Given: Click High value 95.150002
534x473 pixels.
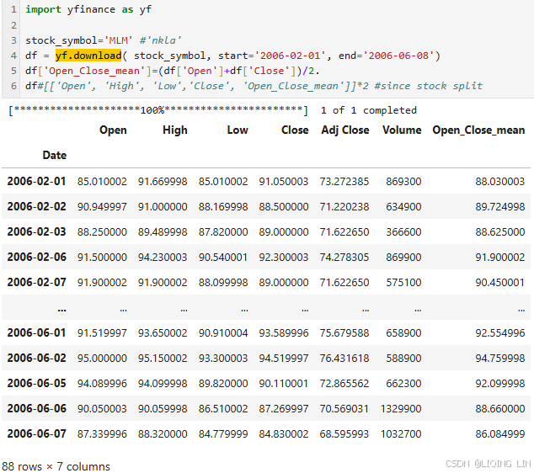Looking at the screenshot, I should tap(163, 359).
